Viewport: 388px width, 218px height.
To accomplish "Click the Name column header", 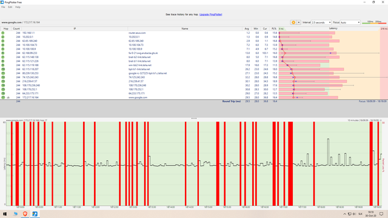I will 185,28.
